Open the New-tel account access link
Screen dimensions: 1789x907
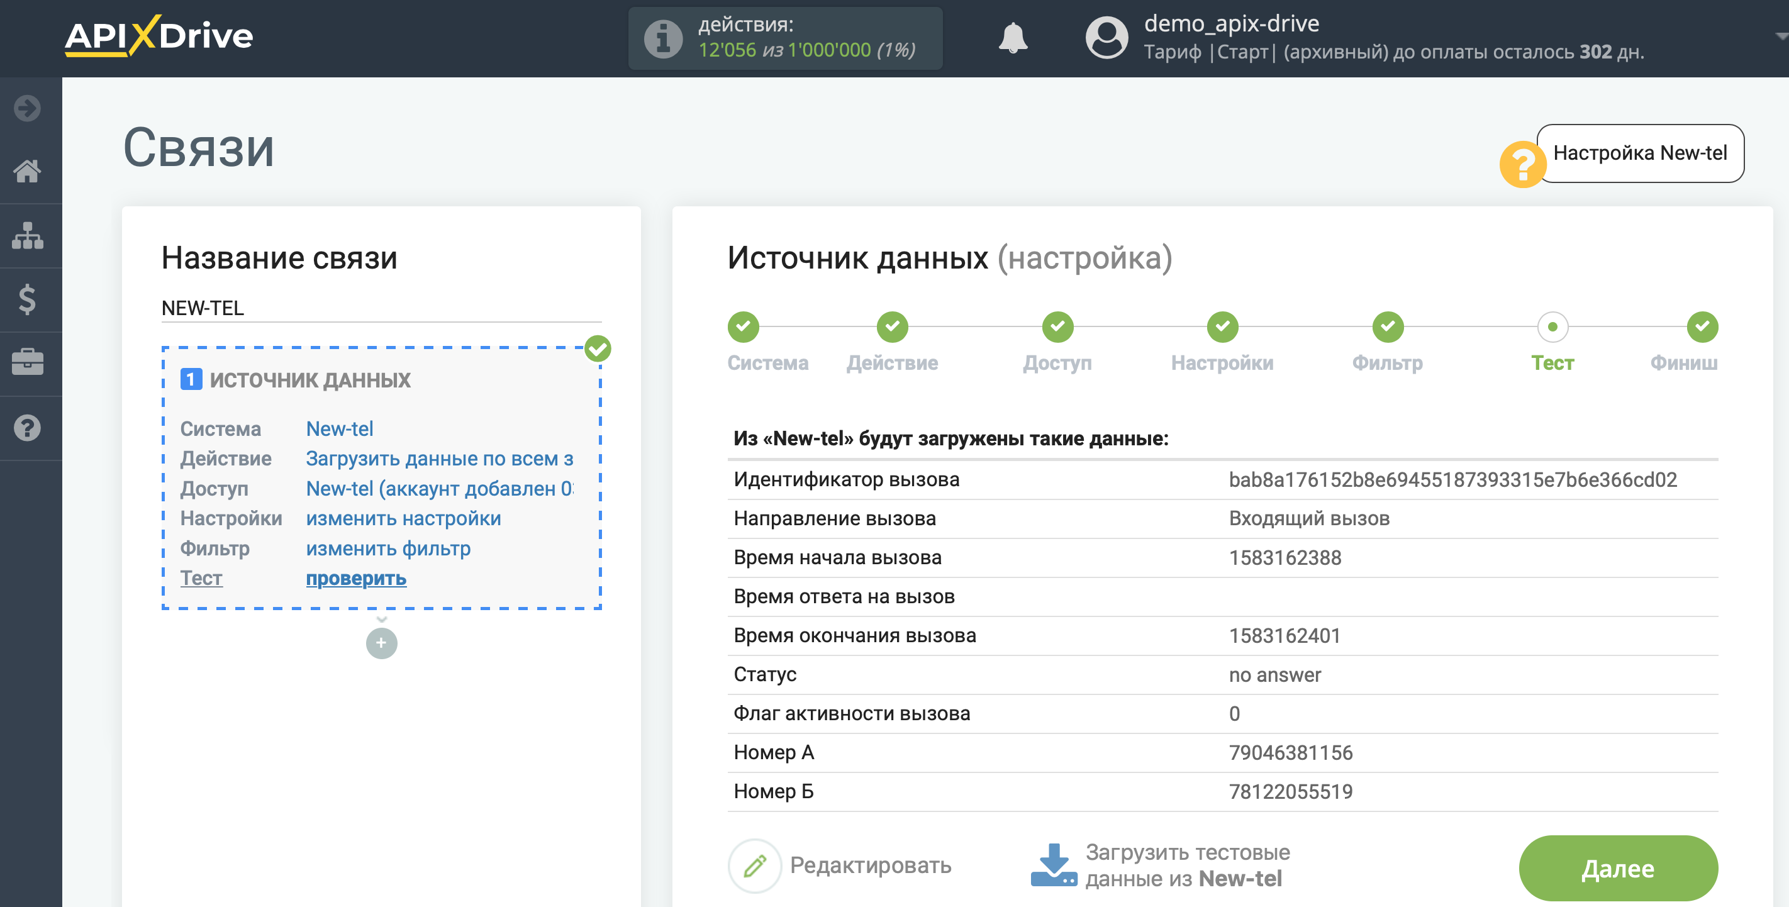click(440, 489)
